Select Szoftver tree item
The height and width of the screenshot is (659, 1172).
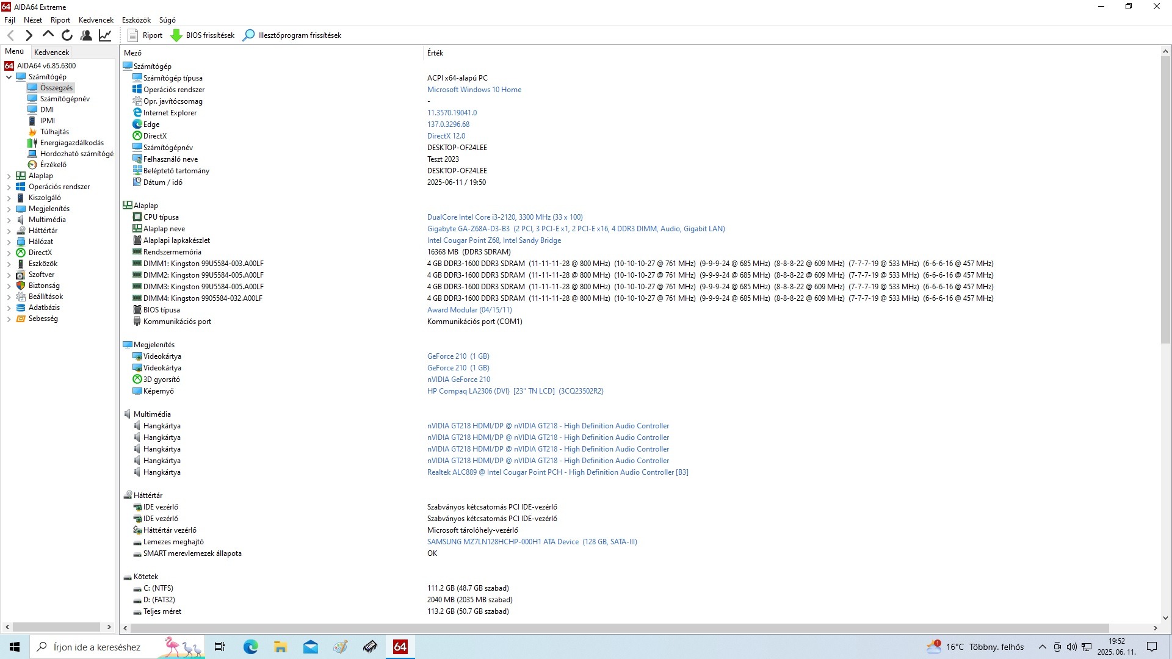click(x=42, y=275)
